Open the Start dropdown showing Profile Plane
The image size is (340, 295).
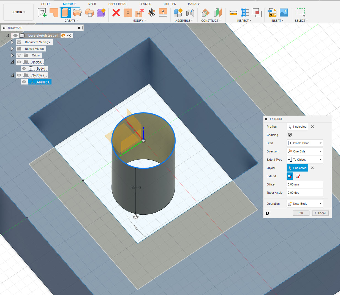[305, 143]
